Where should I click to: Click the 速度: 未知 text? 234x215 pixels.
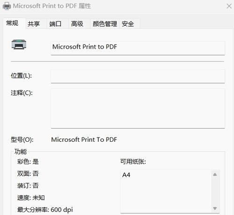pos(31,198)
